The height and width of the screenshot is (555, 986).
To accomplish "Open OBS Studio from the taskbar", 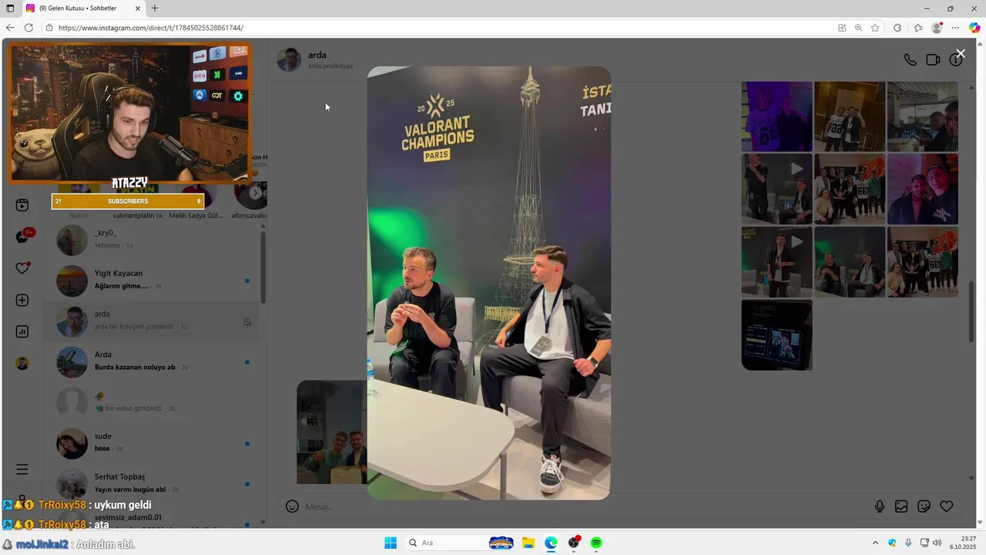I will (x=574, y=543).
